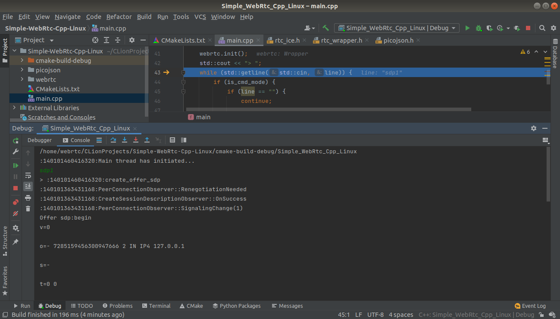Image resolution: width=560 pixels, height=319 pixels.
Task: Stop debug session with the sidebar red square
Action: pyautogui.click(x=16, y=188)
